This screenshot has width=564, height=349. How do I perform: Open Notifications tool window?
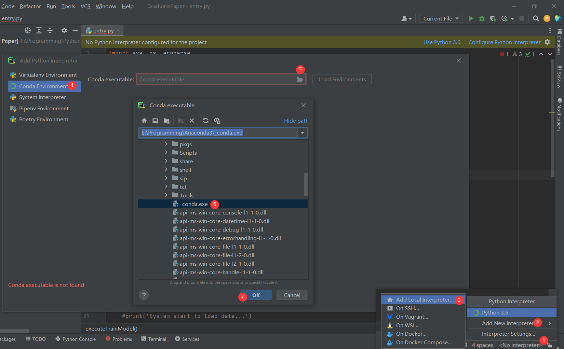560,115
